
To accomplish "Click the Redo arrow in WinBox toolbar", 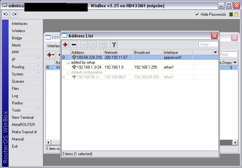I will click(15, 14).
